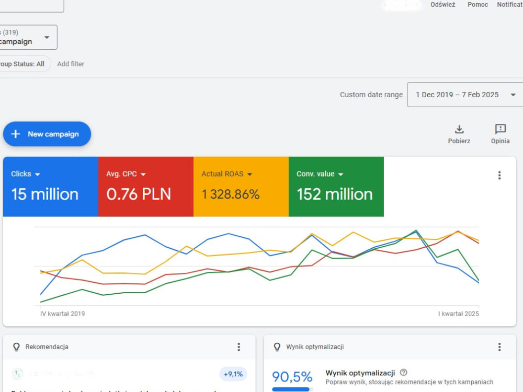This screenshot has height=392, width=523.
Task: Click the New campaign button
Action: [x=47, y=134]
